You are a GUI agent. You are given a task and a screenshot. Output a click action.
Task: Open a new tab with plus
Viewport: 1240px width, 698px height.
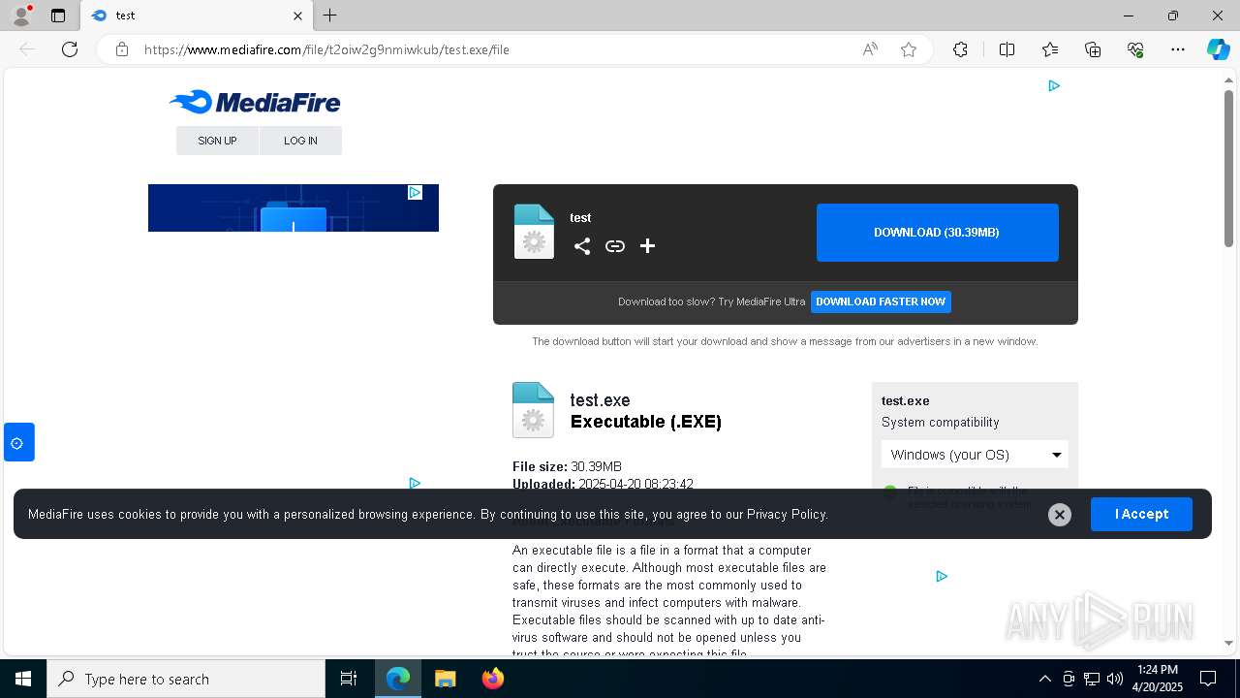pos(330,16)
